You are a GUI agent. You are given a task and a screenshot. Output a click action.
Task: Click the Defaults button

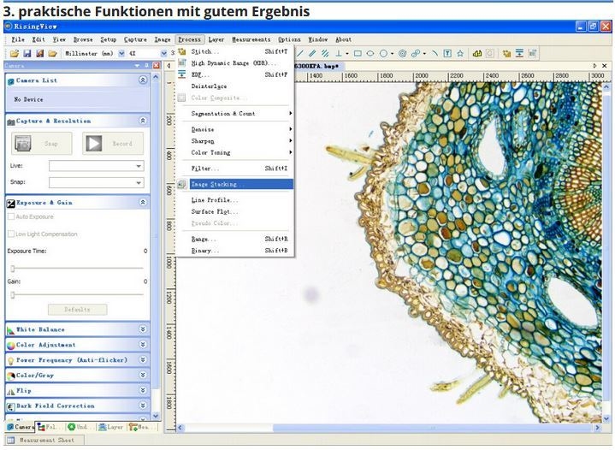point(77,310)
